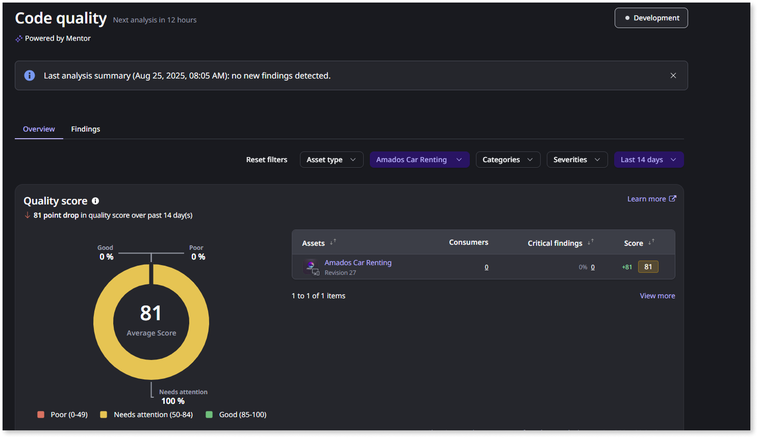This screenshot has height=438, width=758.
Task: Switch to the Findings tab
Action: [x=85, y=129]
